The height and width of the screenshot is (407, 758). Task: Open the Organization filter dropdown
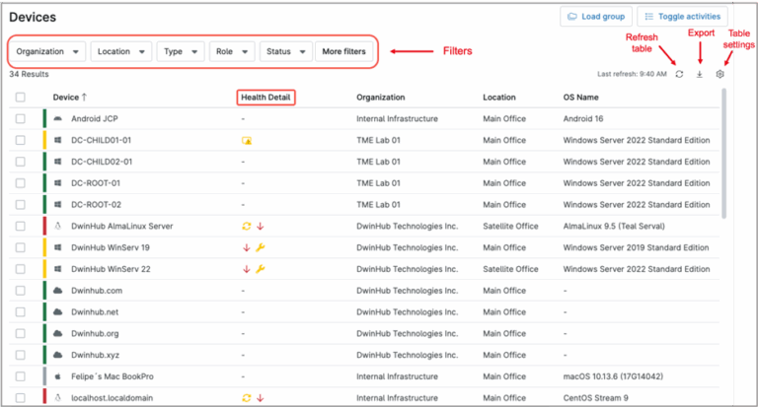point(47,51)
